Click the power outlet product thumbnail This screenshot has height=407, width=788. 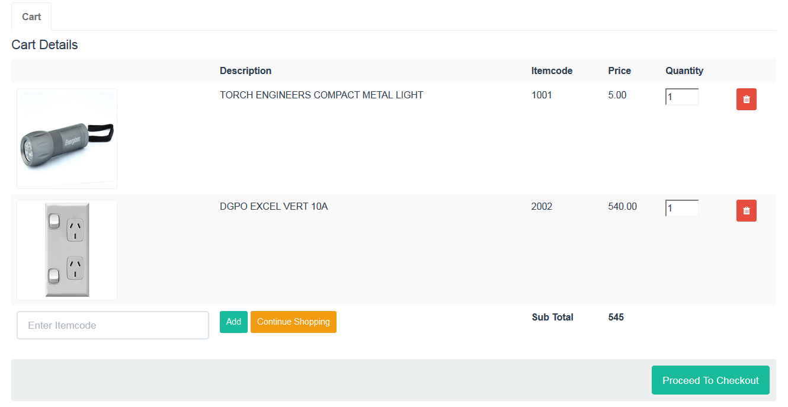[67, 250]
